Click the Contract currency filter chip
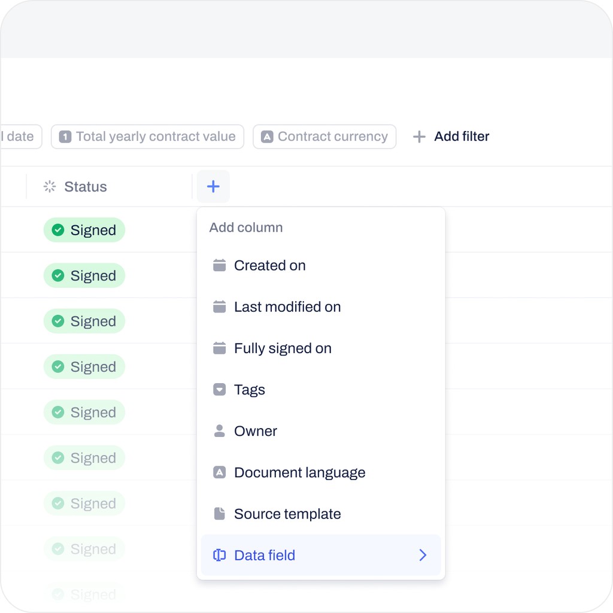Viewport: 613px width, 613px height. pos(324,136)
